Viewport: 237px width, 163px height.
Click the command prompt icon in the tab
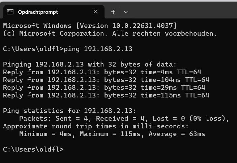(10, 12)
